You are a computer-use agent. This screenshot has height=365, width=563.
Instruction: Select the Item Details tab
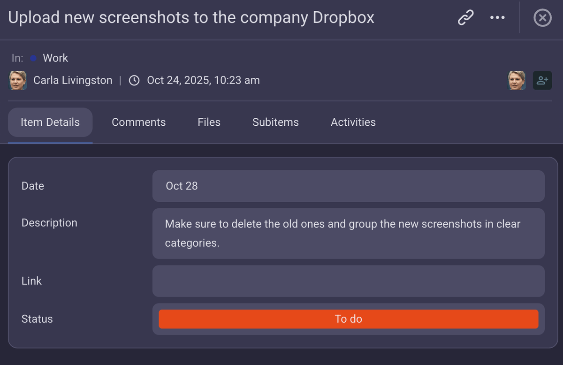[50, 122]
